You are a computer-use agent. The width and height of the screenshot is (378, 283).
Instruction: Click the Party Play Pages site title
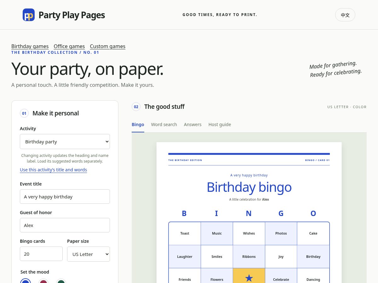point(72,15)
